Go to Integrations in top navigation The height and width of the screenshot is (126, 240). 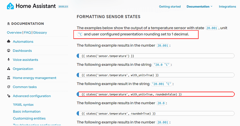pyautogui.click(x=227, y=6)
